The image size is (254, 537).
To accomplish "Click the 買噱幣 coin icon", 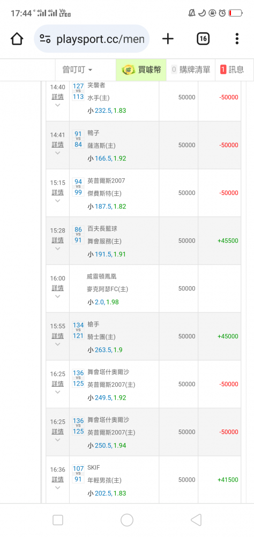I will click(129, 70).
